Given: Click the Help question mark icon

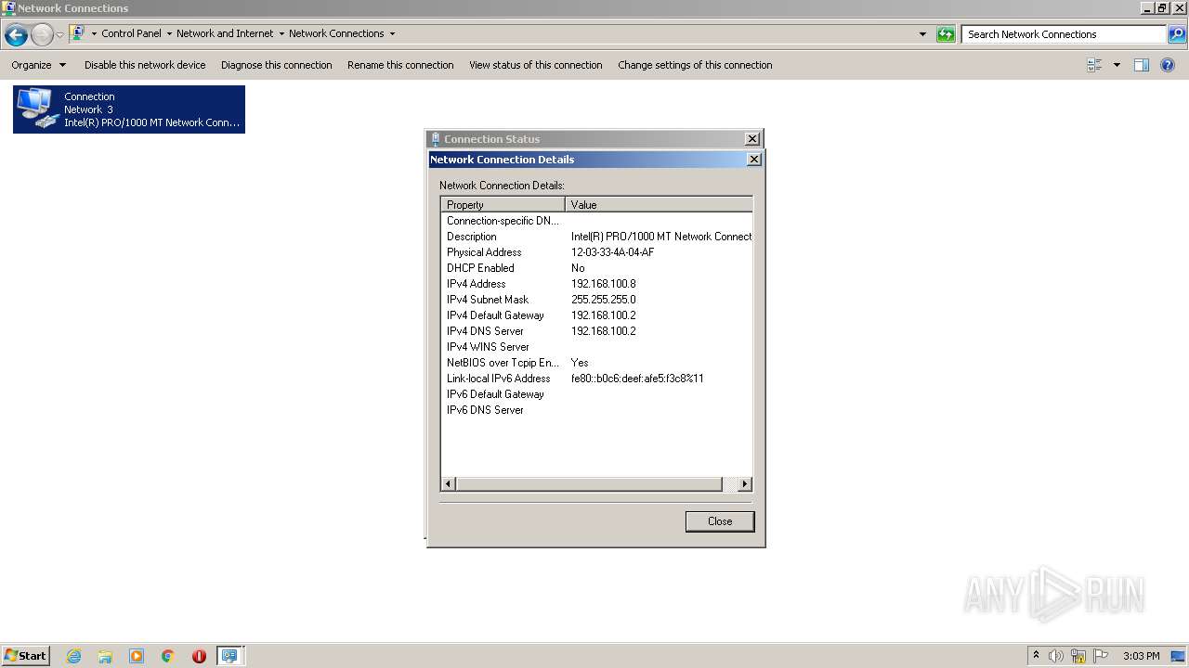Looking at the screenshot, I should [1168, 65].
